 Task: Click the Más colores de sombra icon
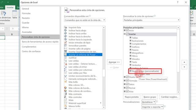[x=66, y=91]
